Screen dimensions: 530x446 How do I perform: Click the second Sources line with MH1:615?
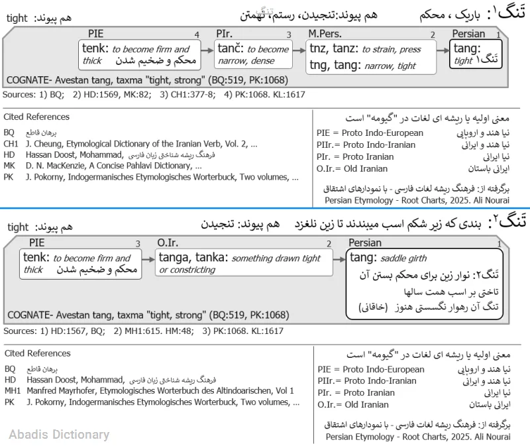143,331
